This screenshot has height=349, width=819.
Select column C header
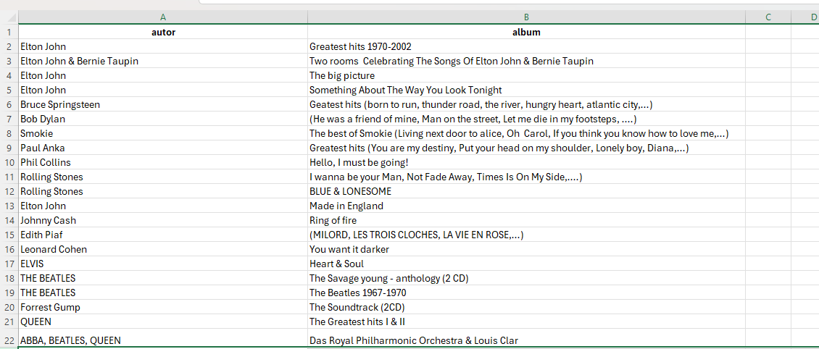(768, 17)
